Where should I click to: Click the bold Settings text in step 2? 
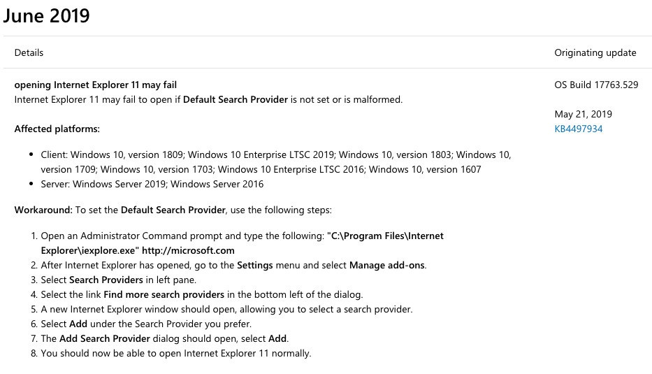(255, 265)
